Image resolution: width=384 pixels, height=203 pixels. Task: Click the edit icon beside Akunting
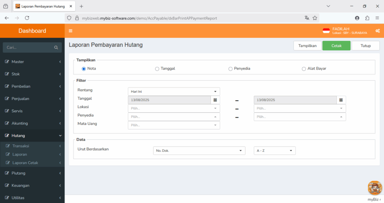(7, 123)
